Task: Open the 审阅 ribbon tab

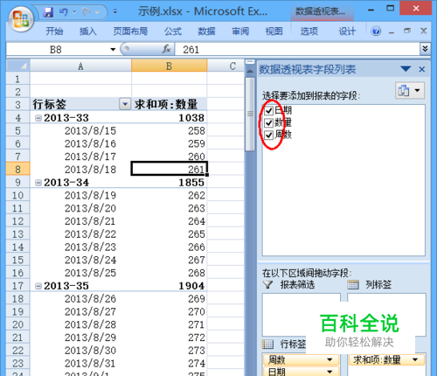Action: tap(240, 31)
